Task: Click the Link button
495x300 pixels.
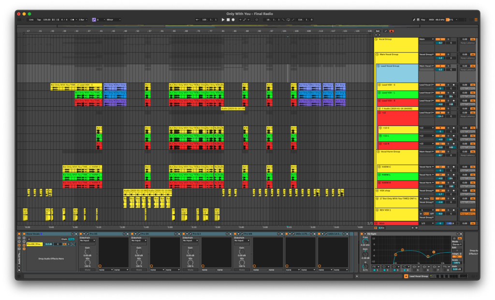Action: click(x=31, y=20)
